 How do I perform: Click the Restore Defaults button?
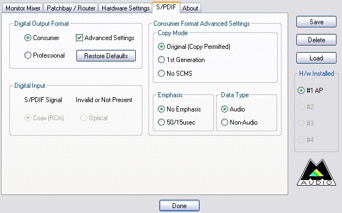tap(106, 56)
